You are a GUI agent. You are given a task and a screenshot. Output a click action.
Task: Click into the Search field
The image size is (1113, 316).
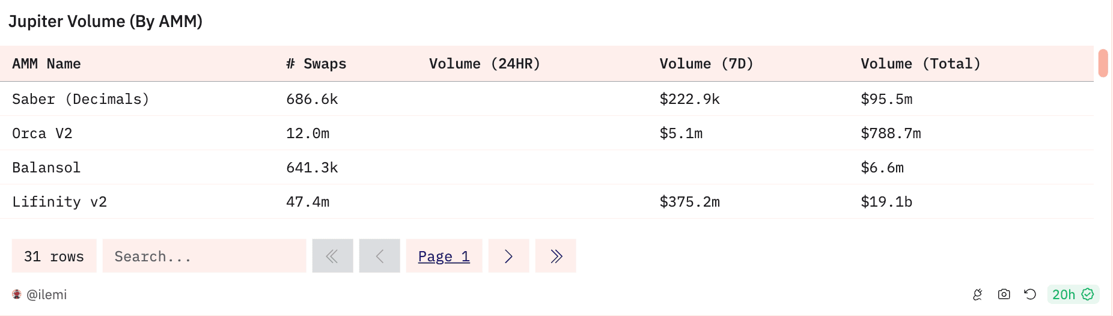tap(204, 256)
